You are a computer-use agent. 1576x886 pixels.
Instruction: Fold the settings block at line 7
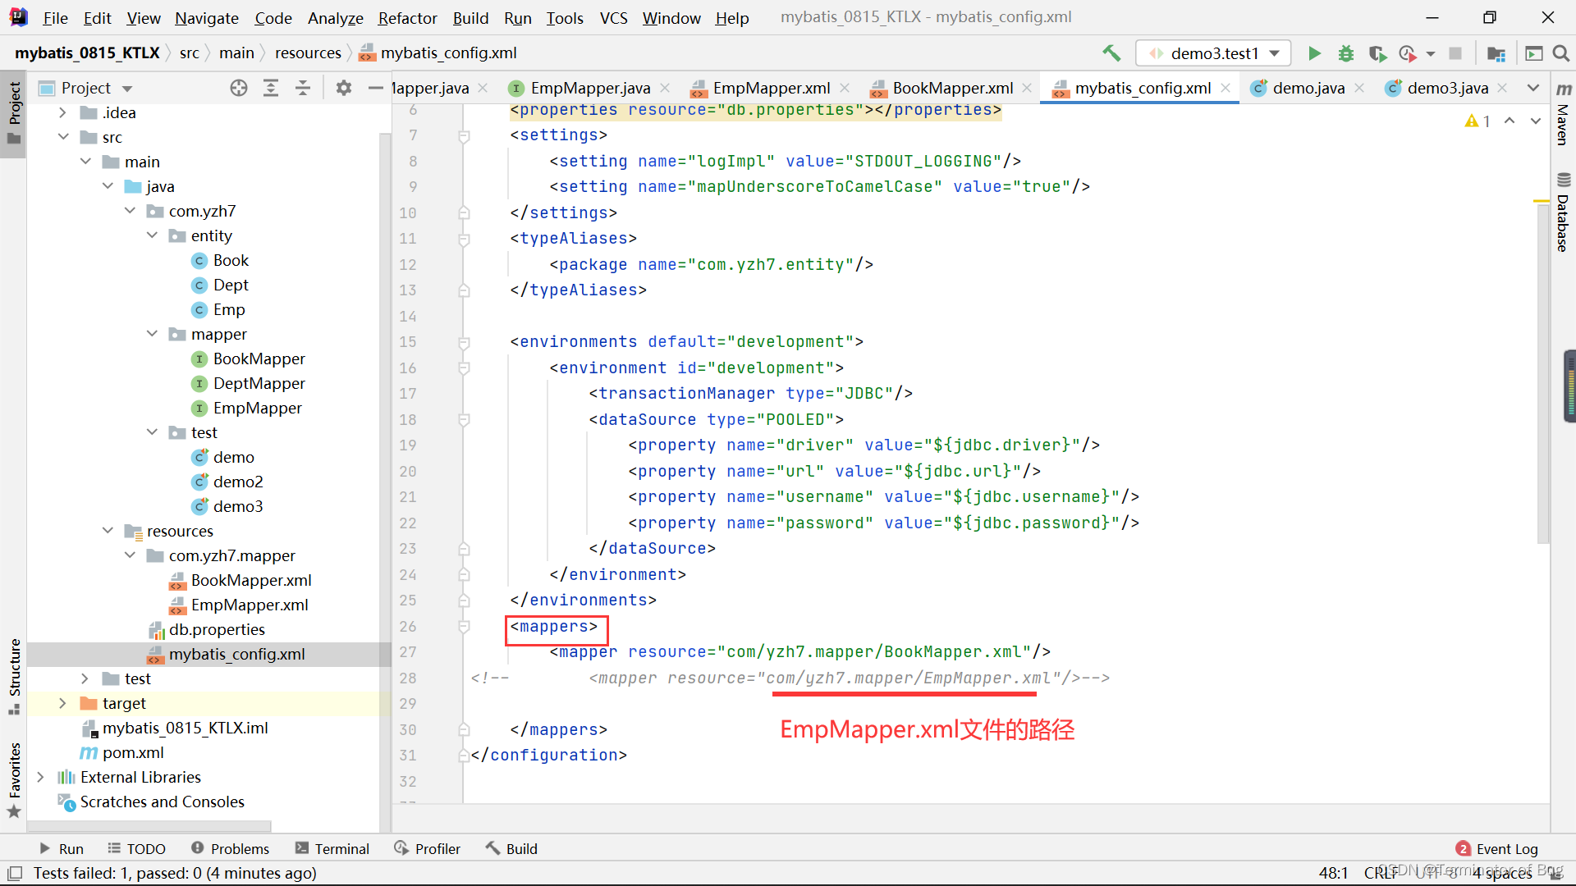point(464,135)
